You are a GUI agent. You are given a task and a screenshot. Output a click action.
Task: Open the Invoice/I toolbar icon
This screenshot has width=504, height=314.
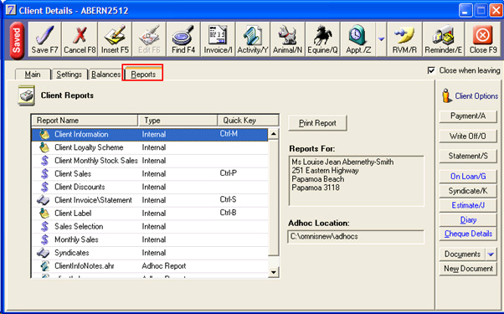click(x=218, y=39)
